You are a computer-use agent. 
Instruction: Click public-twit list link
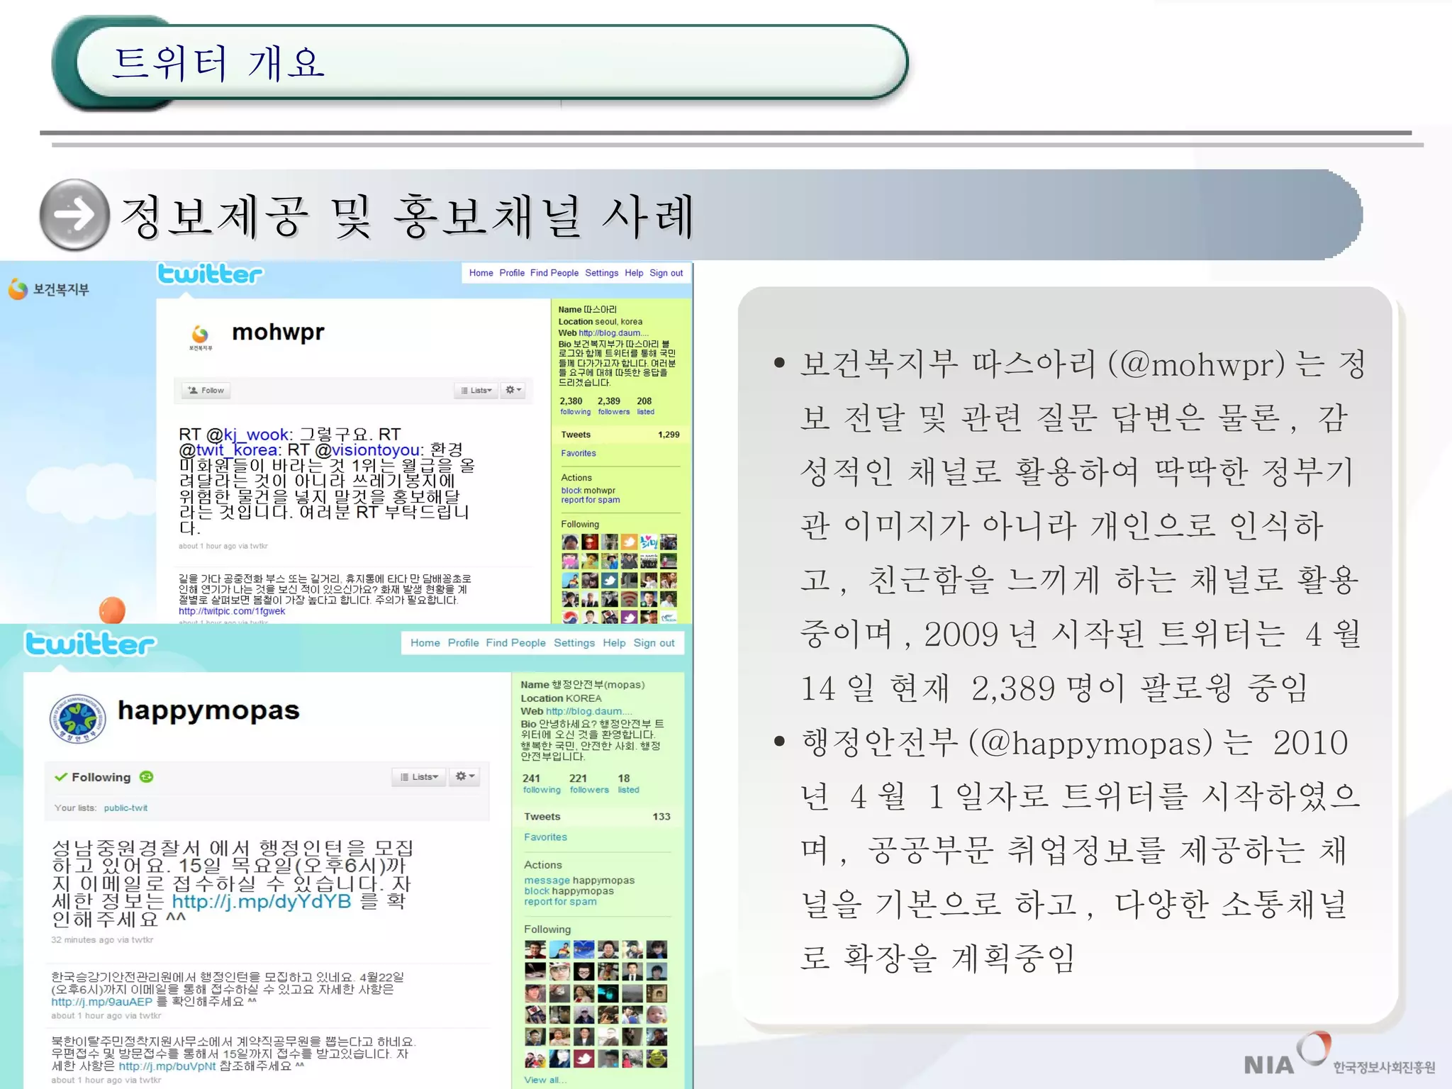[125, 808]
